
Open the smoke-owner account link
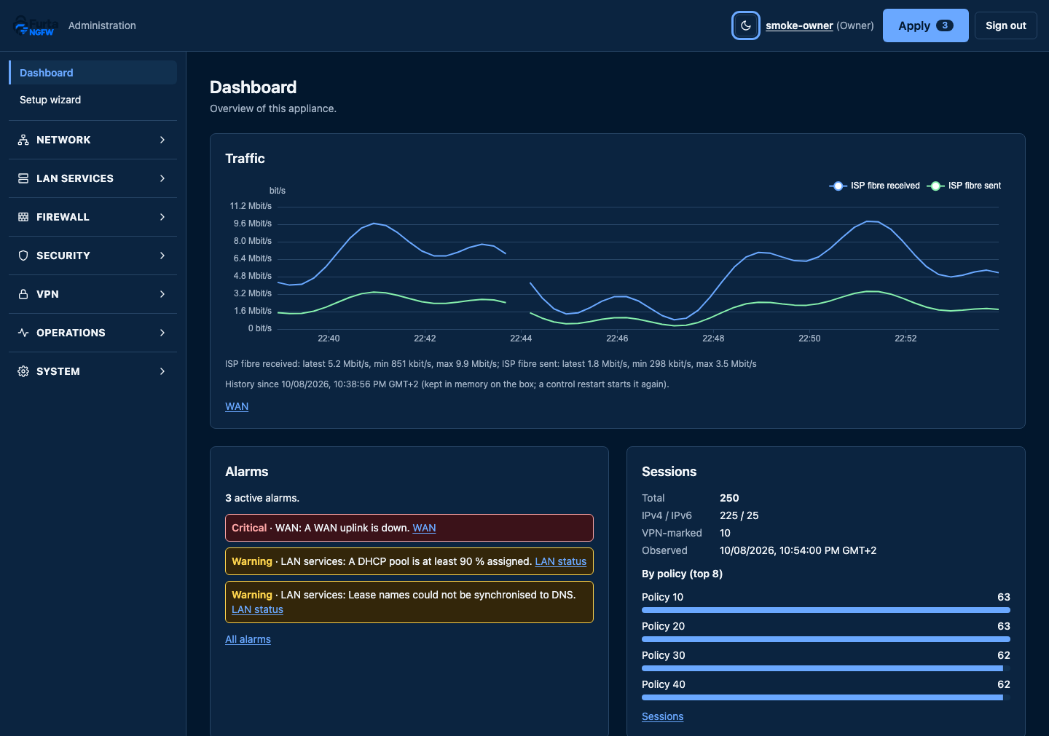799,25
